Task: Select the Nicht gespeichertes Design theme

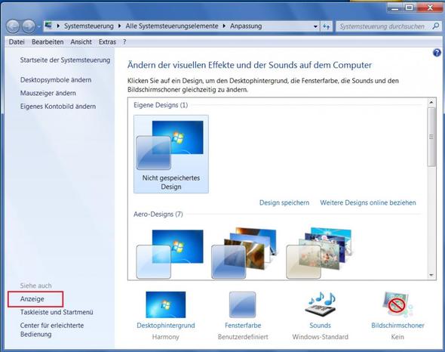Action: point(171,154)
